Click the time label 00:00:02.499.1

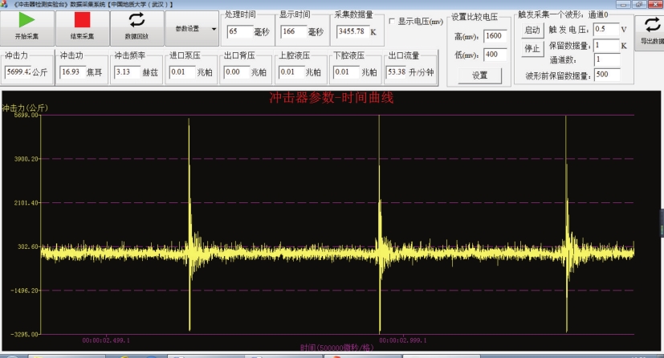106,340
